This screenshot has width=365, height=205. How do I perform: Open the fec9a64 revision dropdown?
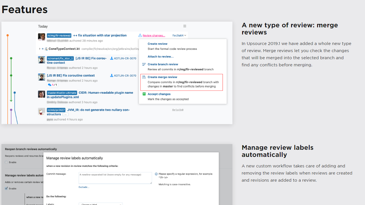(x=179, y=36)
